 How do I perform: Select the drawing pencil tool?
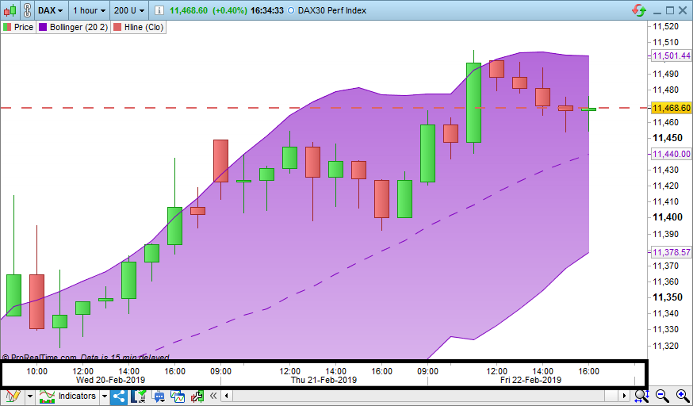13,396
